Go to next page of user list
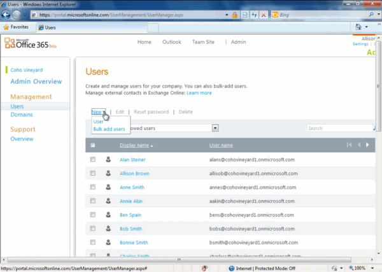The width and height of the screenshot is (382, 272). [x=367, y=145]
